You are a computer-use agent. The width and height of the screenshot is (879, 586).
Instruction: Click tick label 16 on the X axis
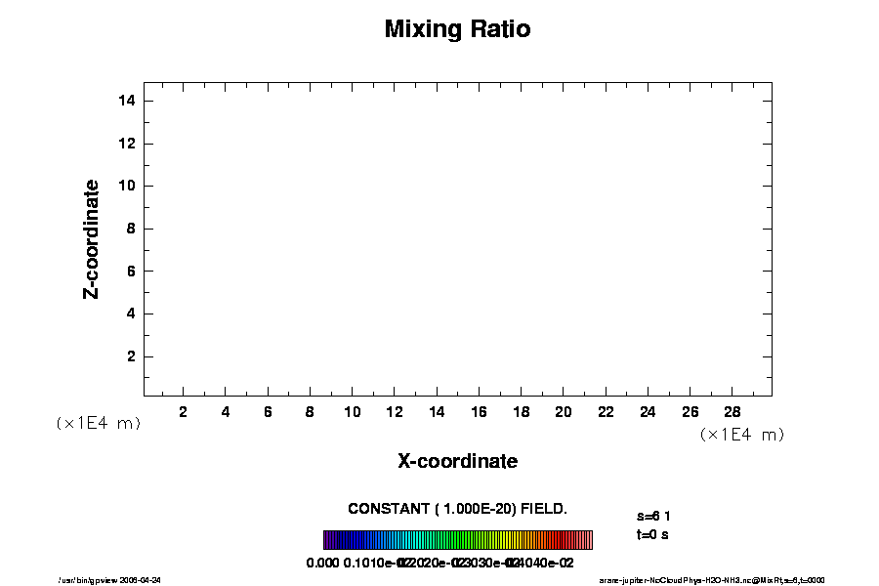(x=479, y=412)
